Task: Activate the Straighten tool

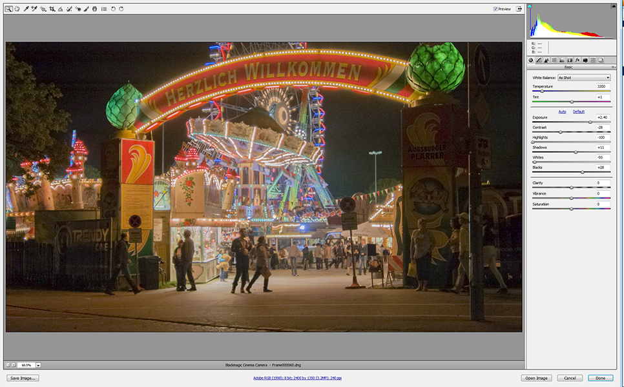Action: coord(61,9)
